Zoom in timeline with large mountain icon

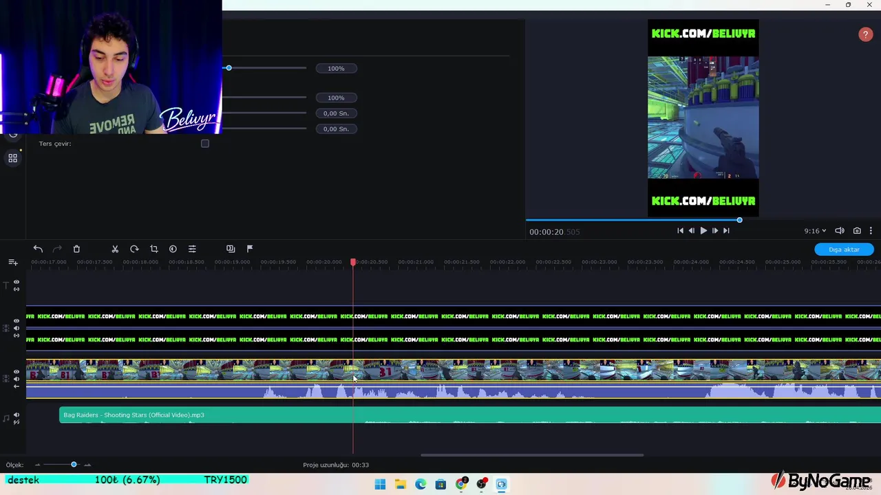click(x=87, y=465)
